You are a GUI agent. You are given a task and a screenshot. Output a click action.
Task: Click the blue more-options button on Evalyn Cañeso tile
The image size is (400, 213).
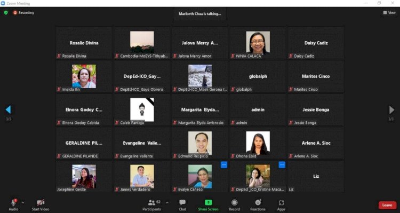click(x=223, y=165)
